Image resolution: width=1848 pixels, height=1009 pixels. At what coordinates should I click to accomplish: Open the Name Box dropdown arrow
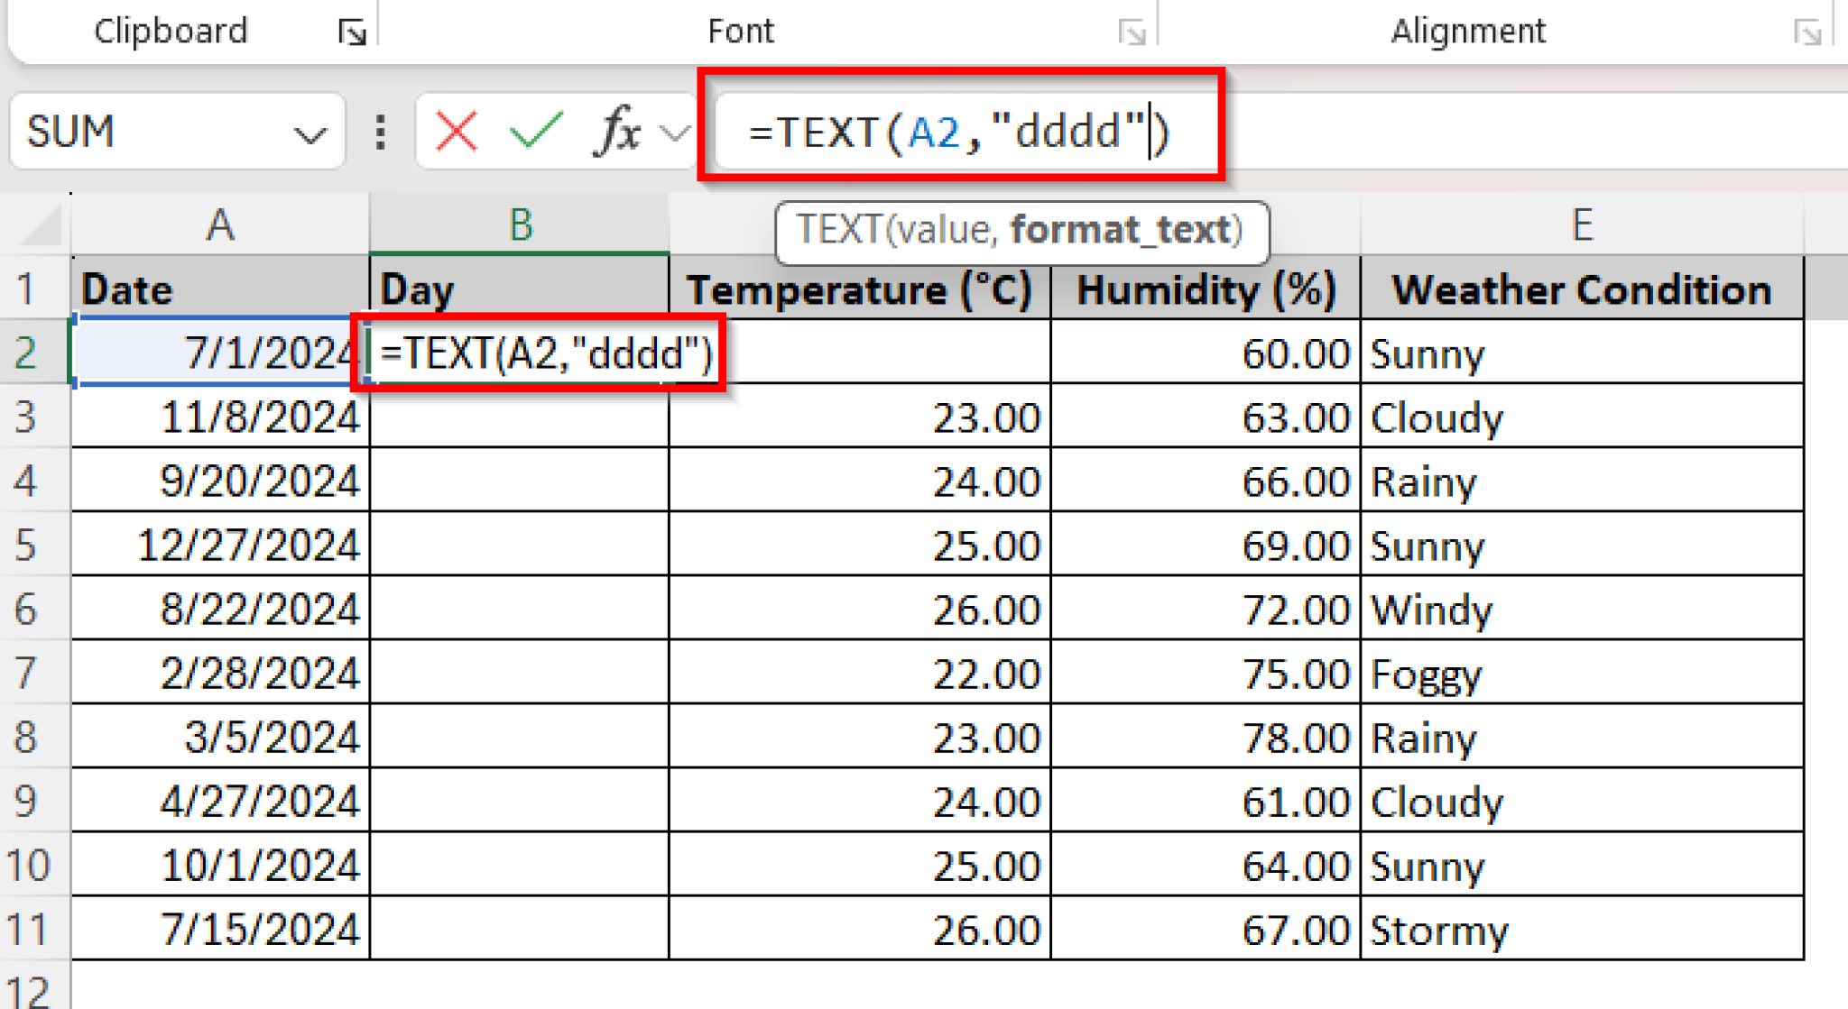[308, 132]
